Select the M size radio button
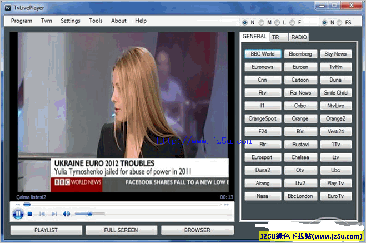366x243 pixels. tap(262, 22)
